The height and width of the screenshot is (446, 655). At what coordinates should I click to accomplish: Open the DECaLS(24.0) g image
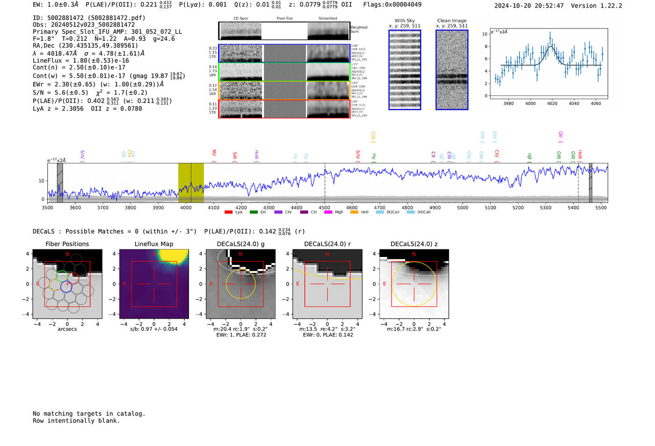(240, 284)
